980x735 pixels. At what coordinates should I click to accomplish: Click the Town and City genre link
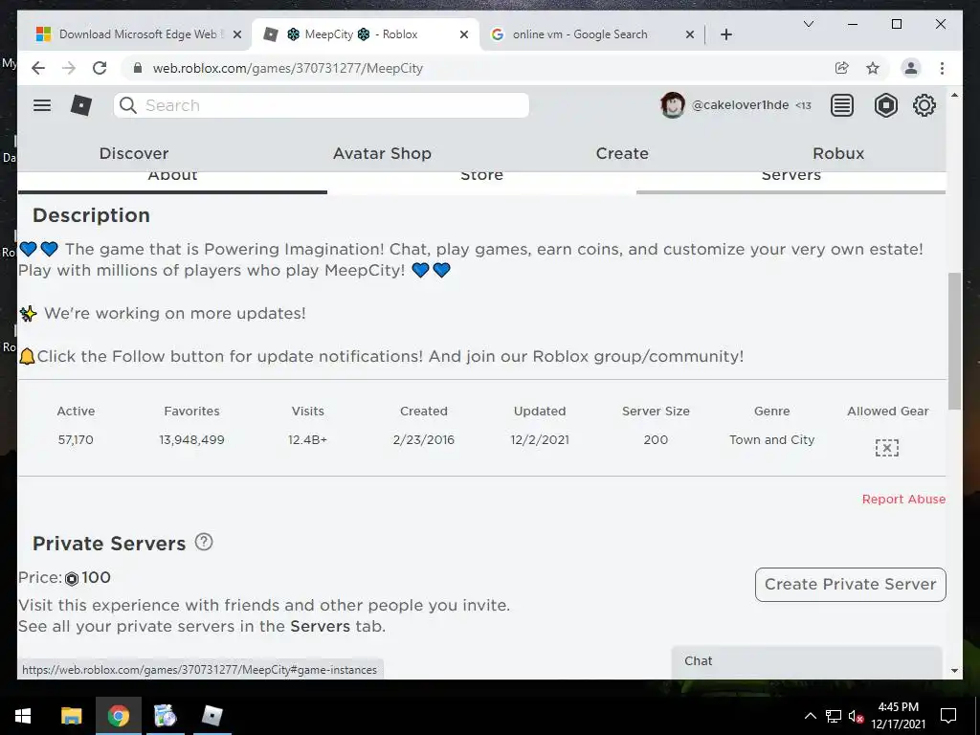[772, 439]
